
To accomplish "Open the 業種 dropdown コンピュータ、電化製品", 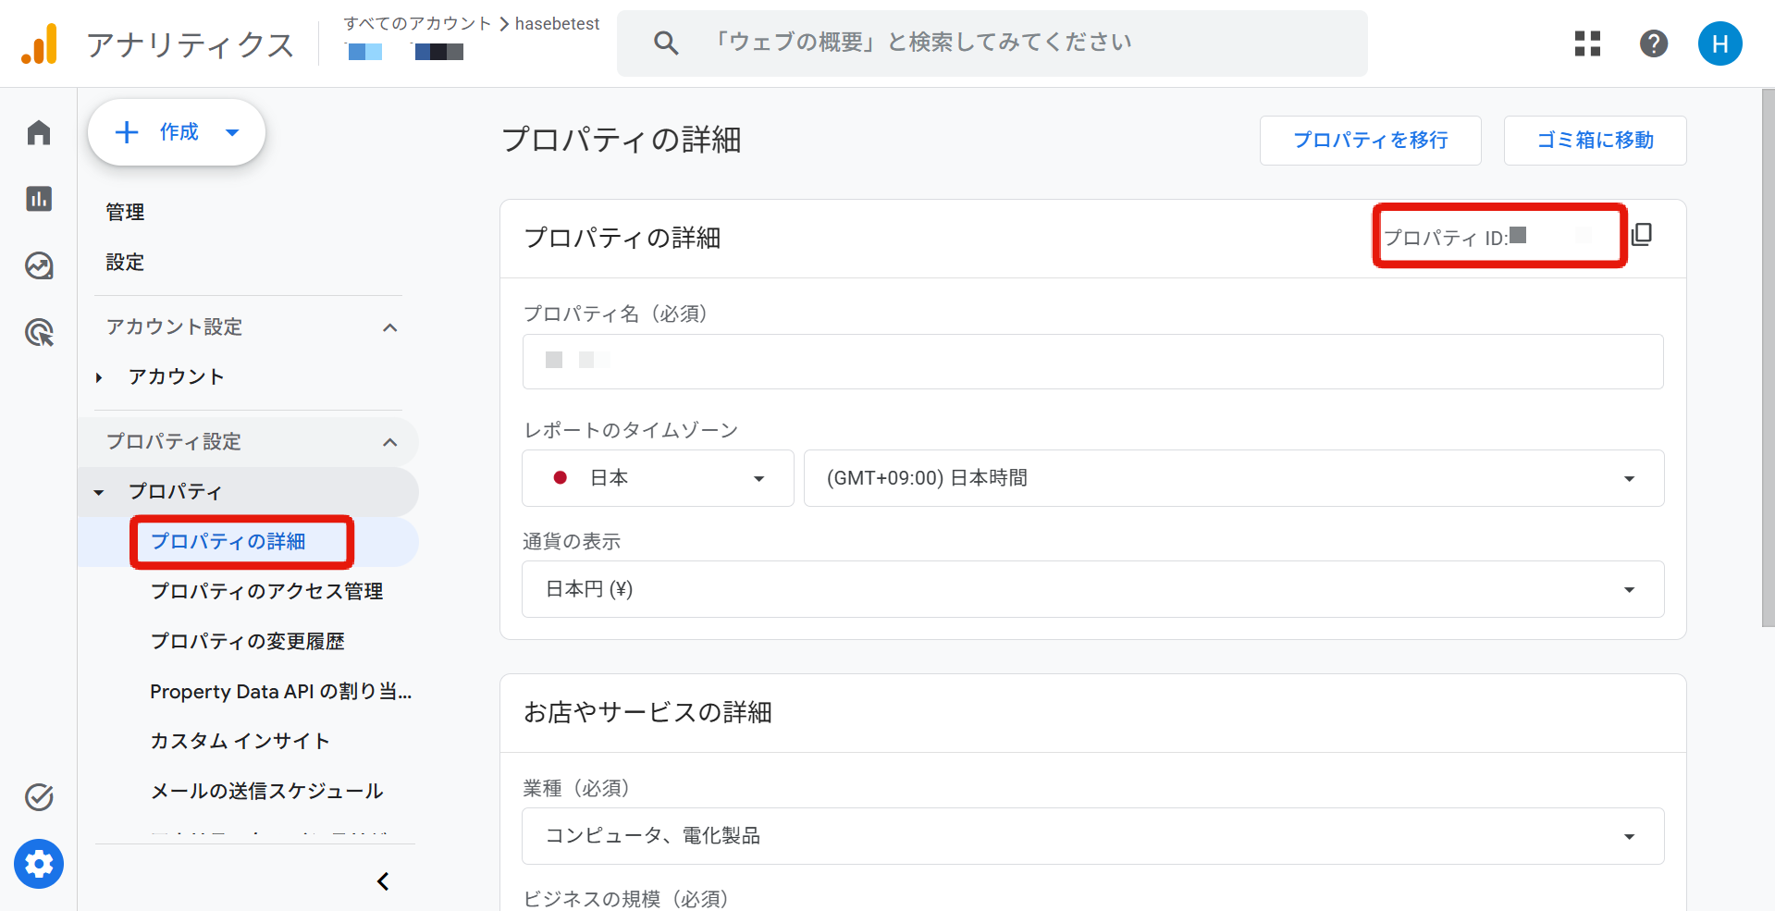I will 1092,836.
